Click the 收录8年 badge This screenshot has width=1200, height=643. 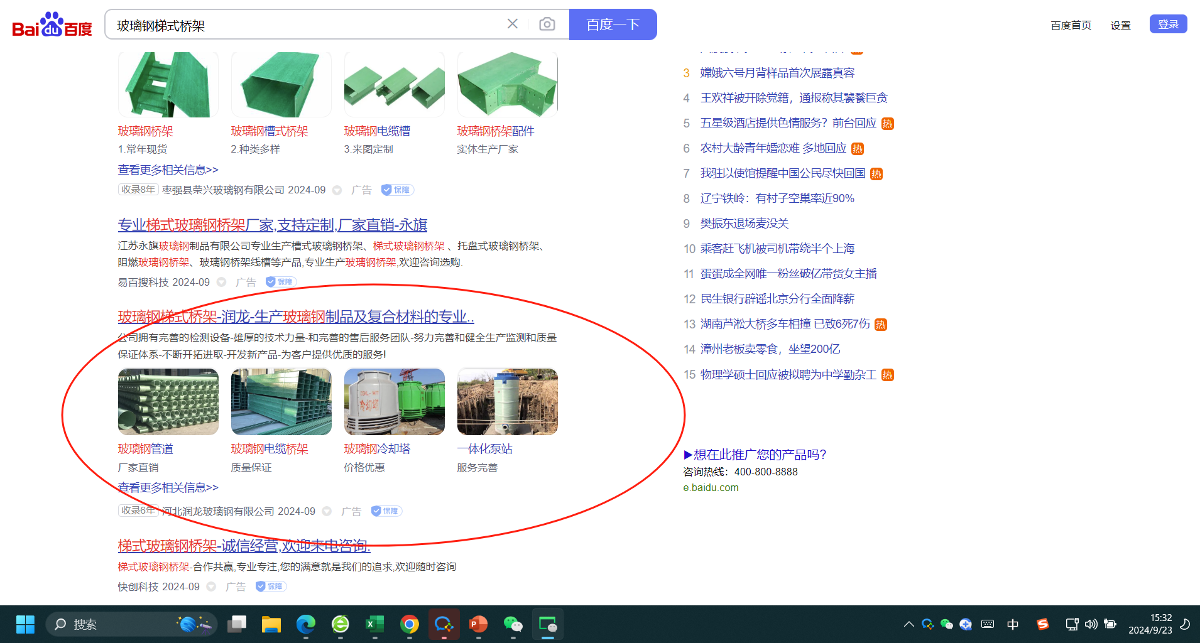click(138, 190)
